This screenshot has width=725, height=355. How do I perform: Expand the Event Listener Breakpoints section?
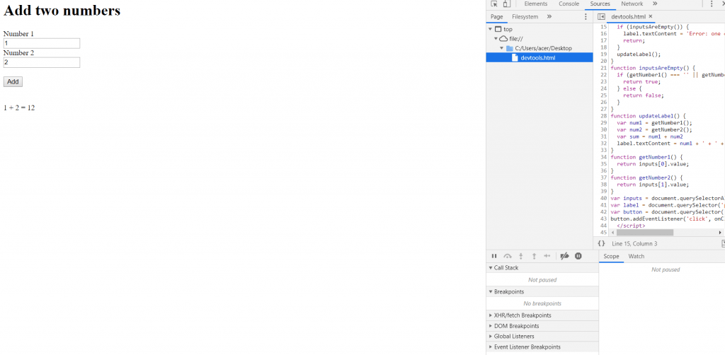pos(527,347)
